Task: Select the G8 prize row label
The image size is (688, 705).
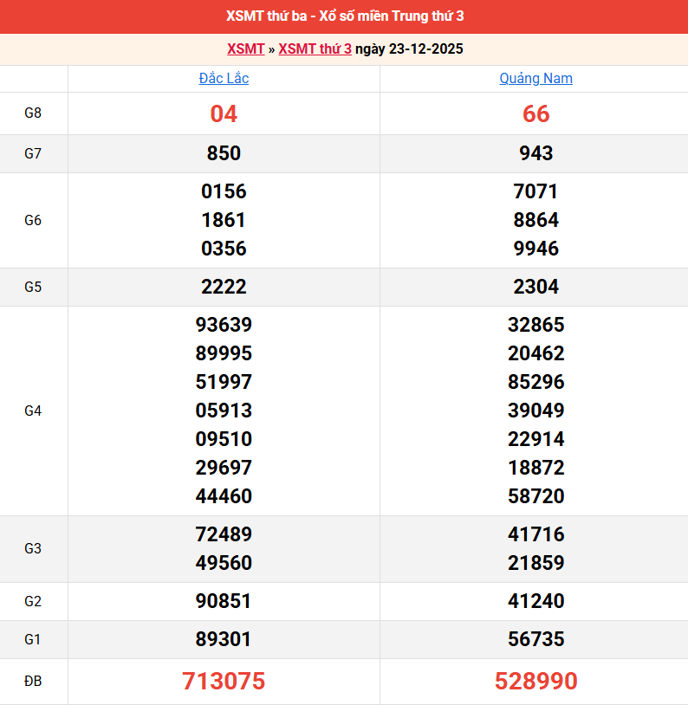Action: [33, 113]
